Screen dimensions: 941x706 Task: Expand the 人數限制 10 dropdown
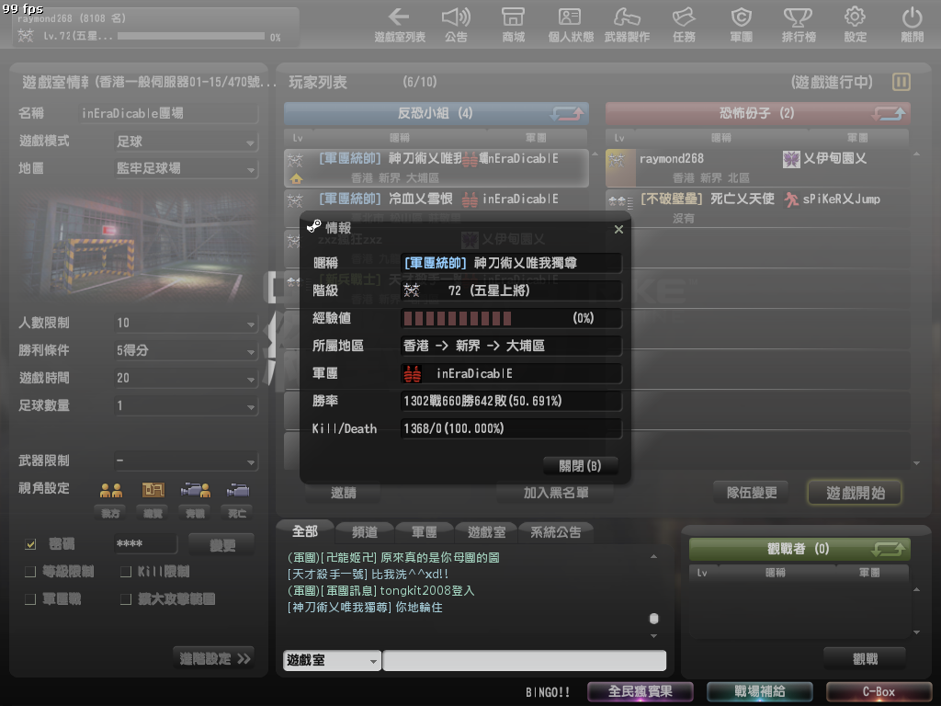coord(186,323)
